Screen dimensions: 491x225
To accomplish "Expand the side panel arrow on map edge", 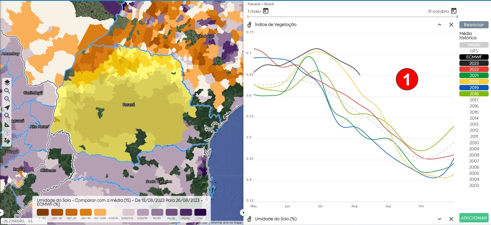I will (x=243, y=212).
